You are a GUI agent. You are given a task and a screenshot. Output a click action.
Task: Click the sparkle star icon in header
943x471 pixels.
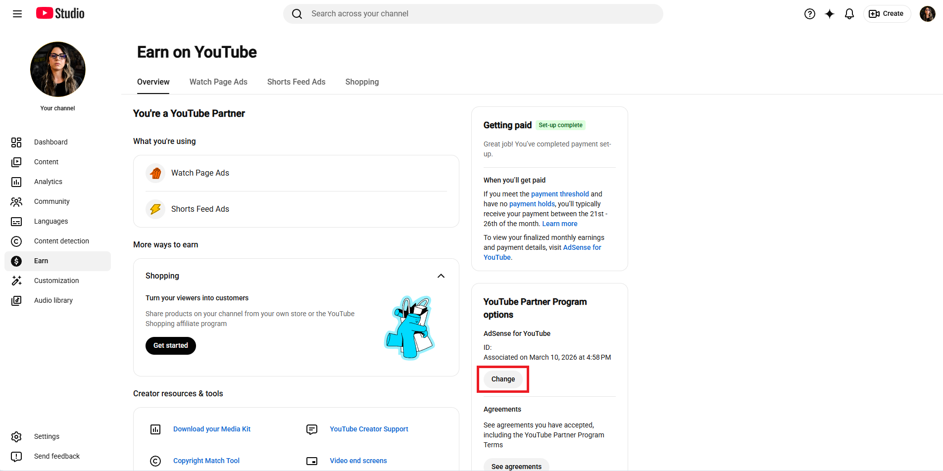pyautogui.click(x=830, y=14)
